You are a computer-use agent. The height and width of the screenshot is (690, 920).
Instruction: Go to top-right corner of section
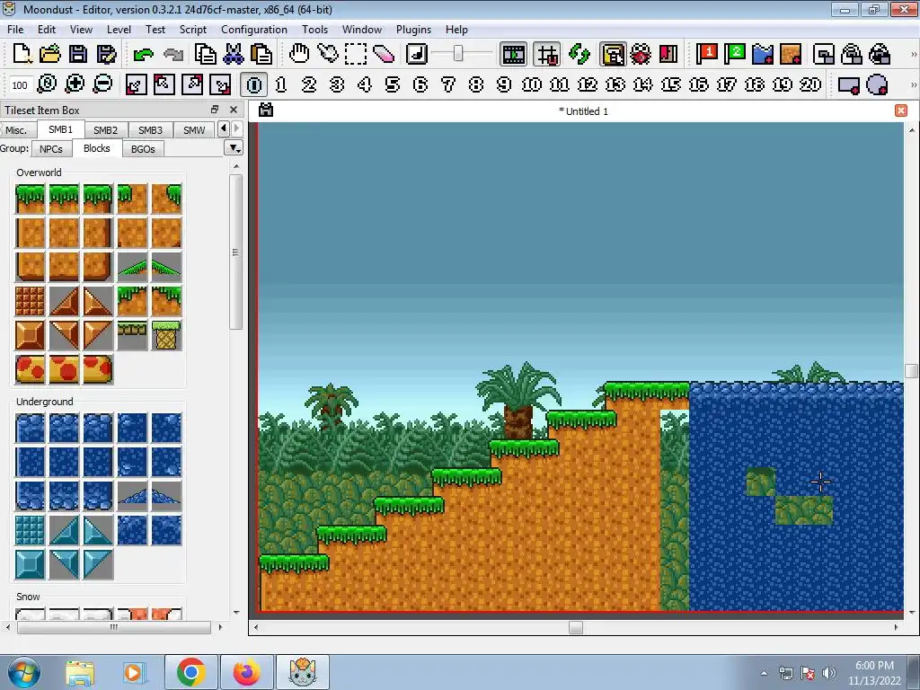point(192,84)
